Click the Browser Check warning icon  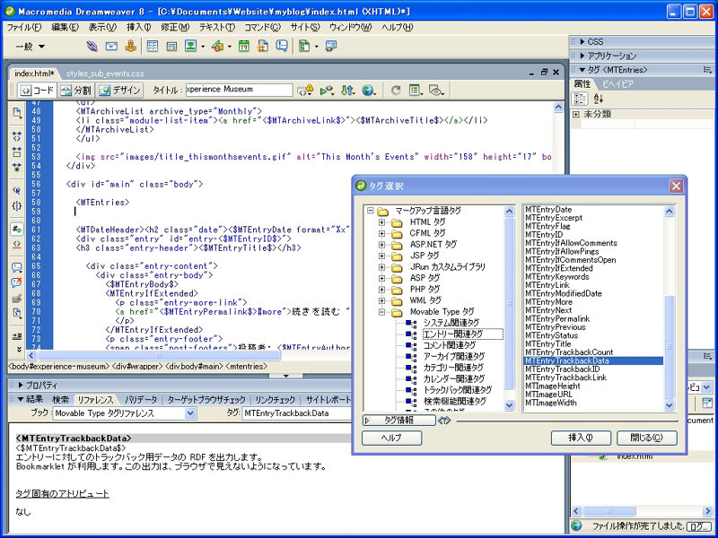[x=305, y=90]
